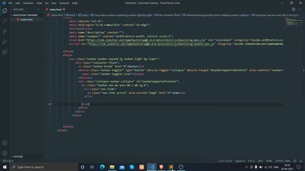Click Ln 27, Col 22 status item
This screenshot has height=171, width=305.
[225, 161]
